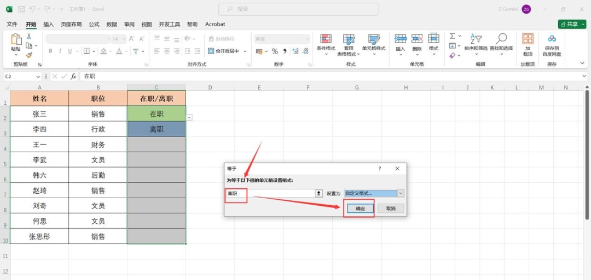Toggle Underline formatting
This screenshot has width=591, height=280.
[x=69, y=51]
